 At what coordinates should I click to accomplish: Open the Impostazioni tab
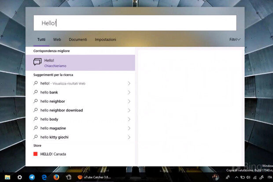pyautogui.click(x=106, y=40)
